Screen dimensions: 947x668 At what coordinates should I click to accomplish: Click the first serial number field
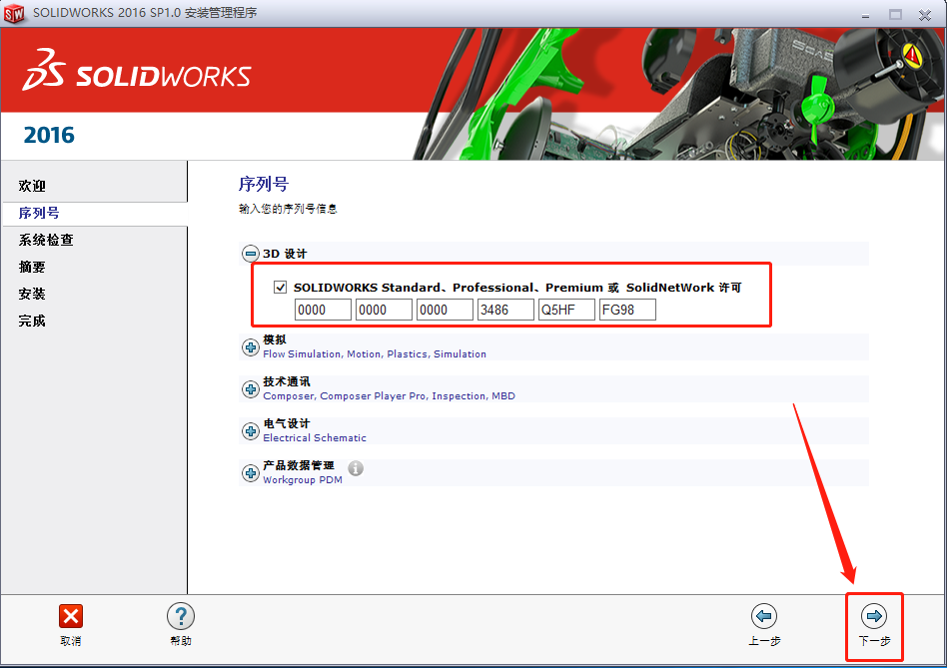(x=323, y=310)
